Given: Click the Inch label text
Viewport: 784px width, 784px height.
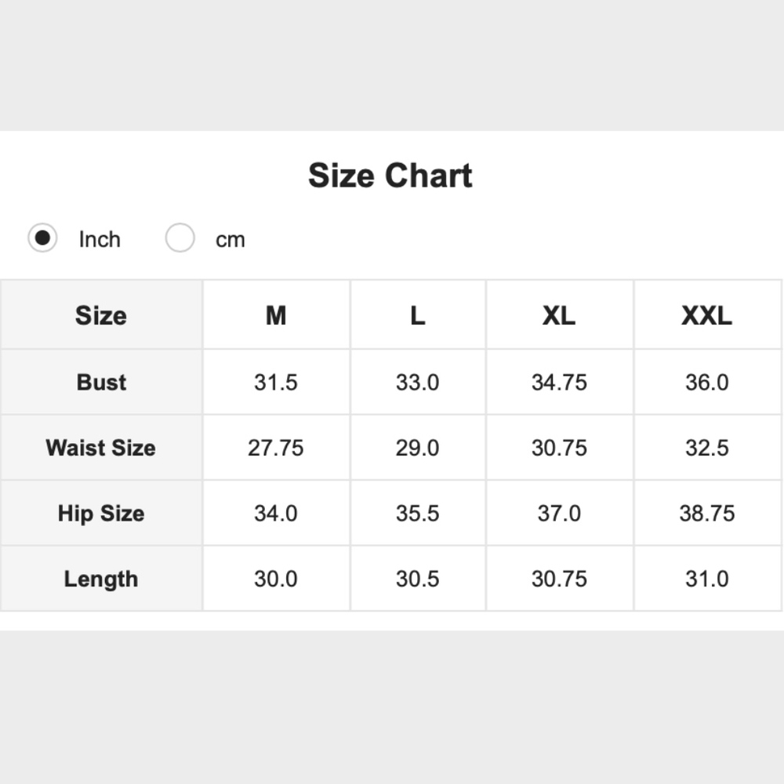Looking at the screenshot, I should pyautogui.click(x=100, y=239).
